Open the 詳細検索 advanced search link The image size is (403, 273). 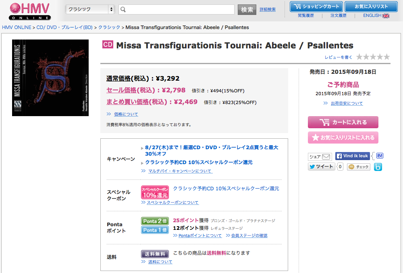coord(268,10)
